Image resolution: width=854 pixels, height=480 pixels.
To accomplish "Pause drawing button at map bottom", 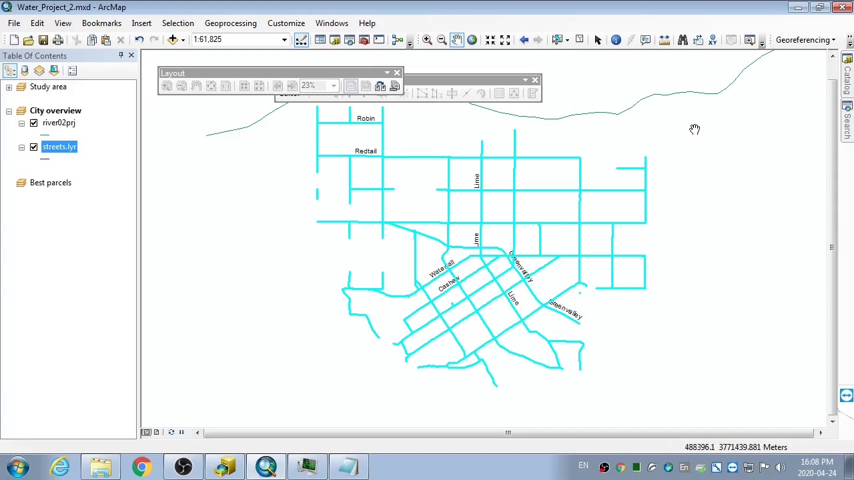I will point(181,433).
